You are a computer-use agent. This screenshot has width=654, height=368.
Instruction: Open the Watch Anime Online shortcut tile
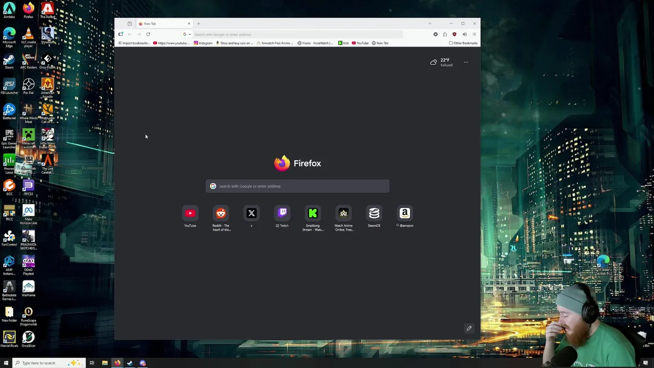343,213
